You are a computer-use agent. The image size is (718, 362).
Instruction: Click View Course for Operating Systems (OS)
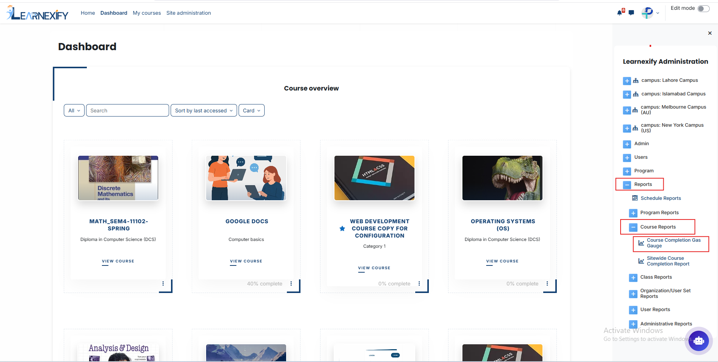(502, 261)
